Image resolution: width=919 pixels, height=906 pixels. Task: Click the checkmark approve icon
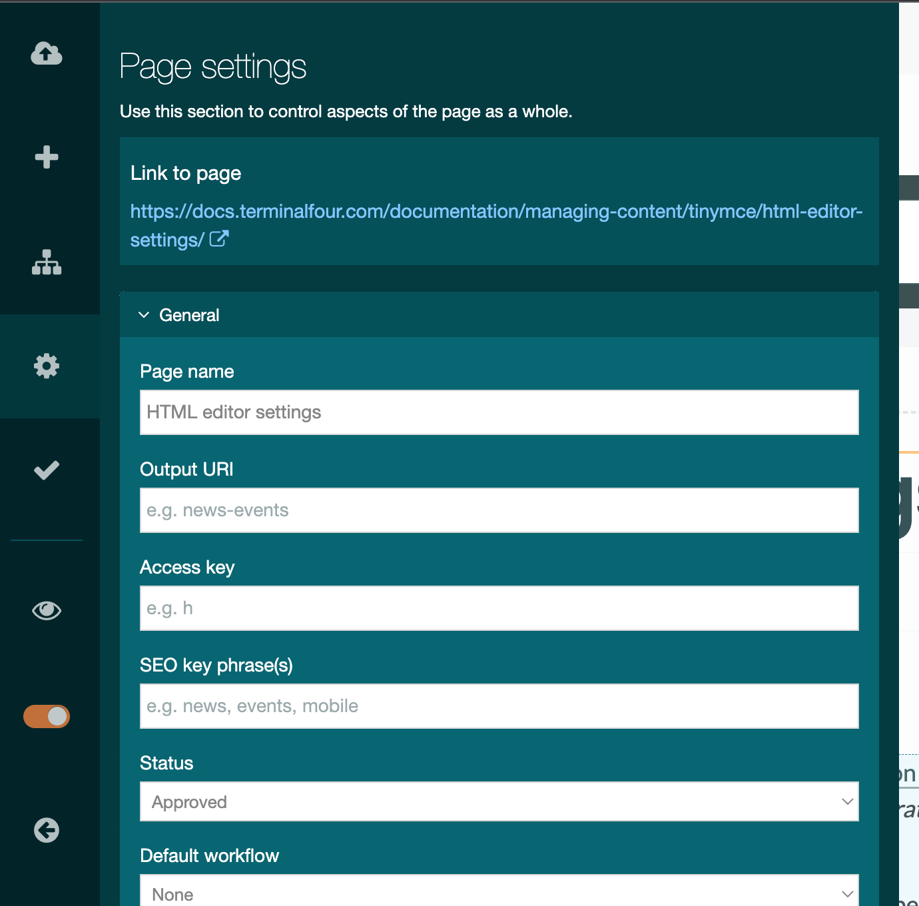click(x=47, y=470)
